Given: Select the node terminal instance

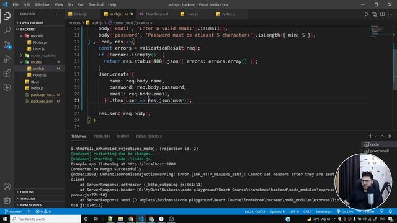Looking at the screenshot, I should (x=379, y=144).
